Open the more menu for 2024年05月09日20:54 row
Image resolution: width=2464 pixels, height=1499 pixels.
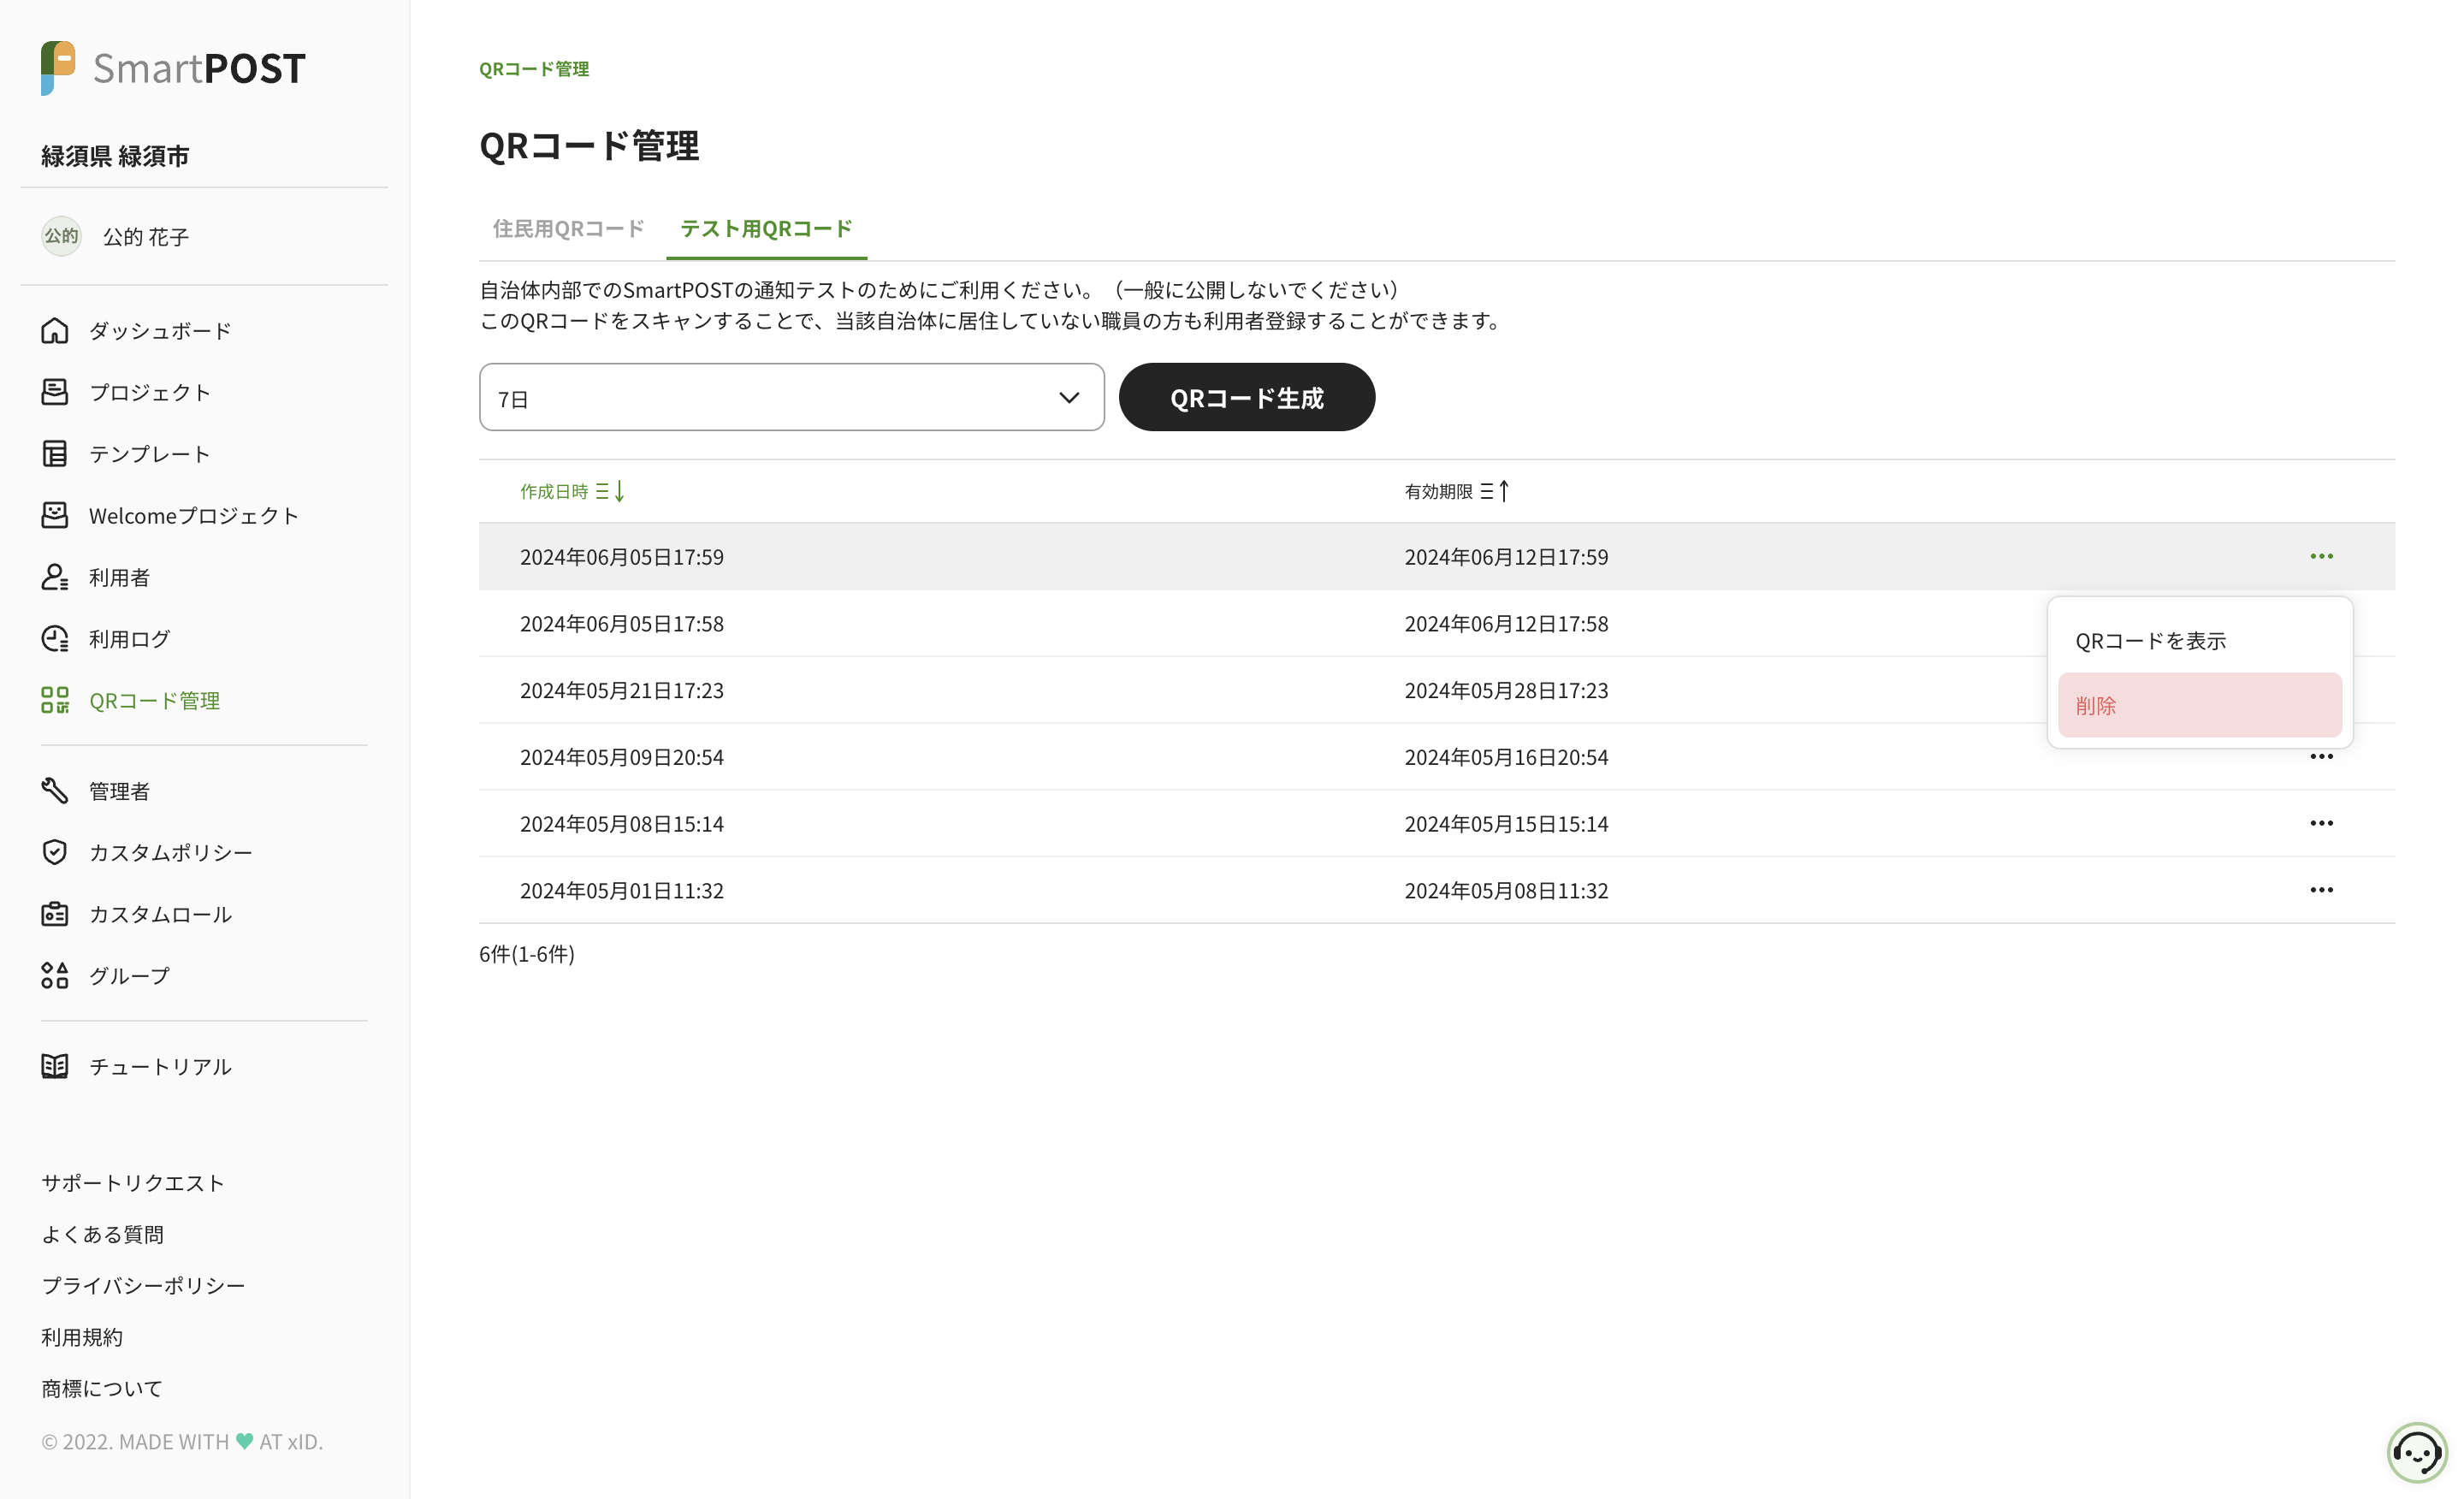point(2322,757)
